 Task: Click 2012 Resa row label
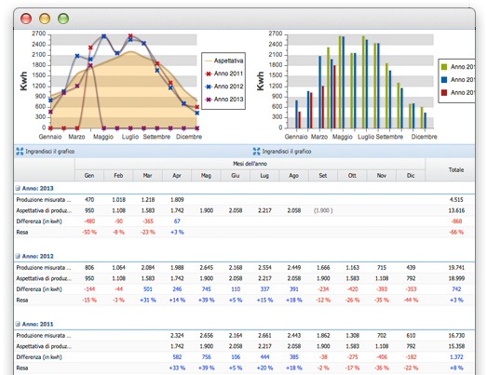22,301
